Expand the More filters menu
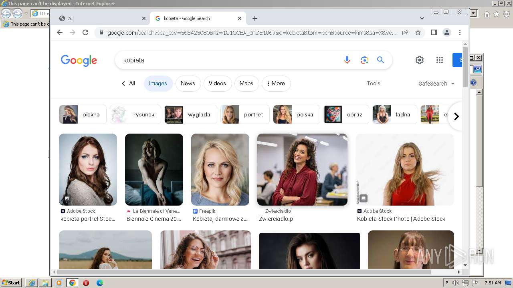The image size is (513, 288). (276, 84)
